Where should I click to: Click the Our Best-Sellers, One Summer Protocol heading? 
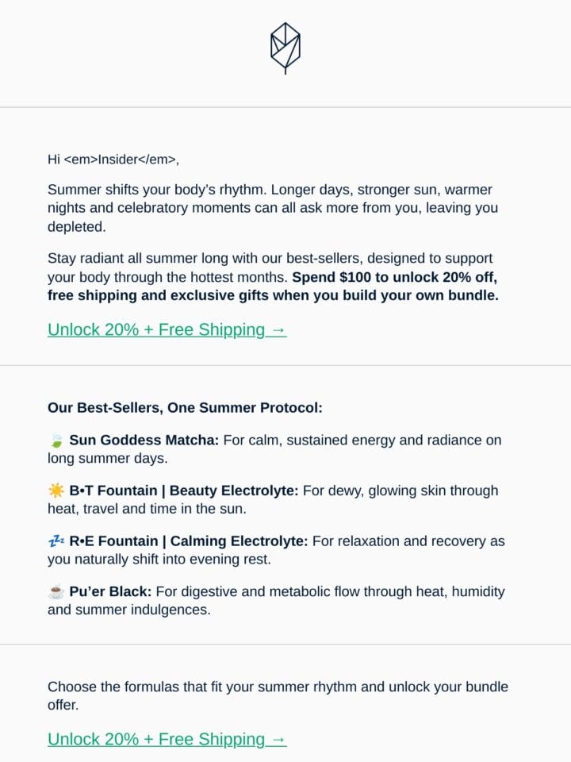(185, 407)
